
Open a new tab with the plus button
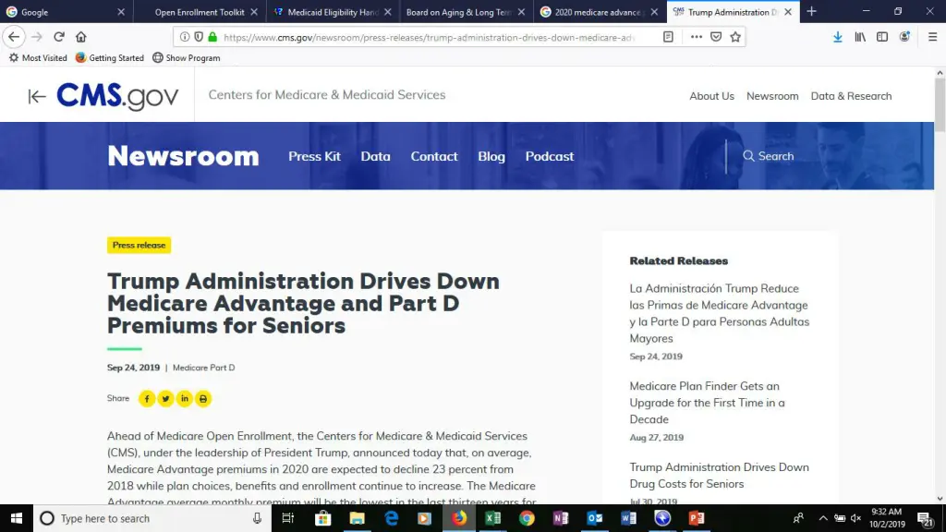pos(811,11)
